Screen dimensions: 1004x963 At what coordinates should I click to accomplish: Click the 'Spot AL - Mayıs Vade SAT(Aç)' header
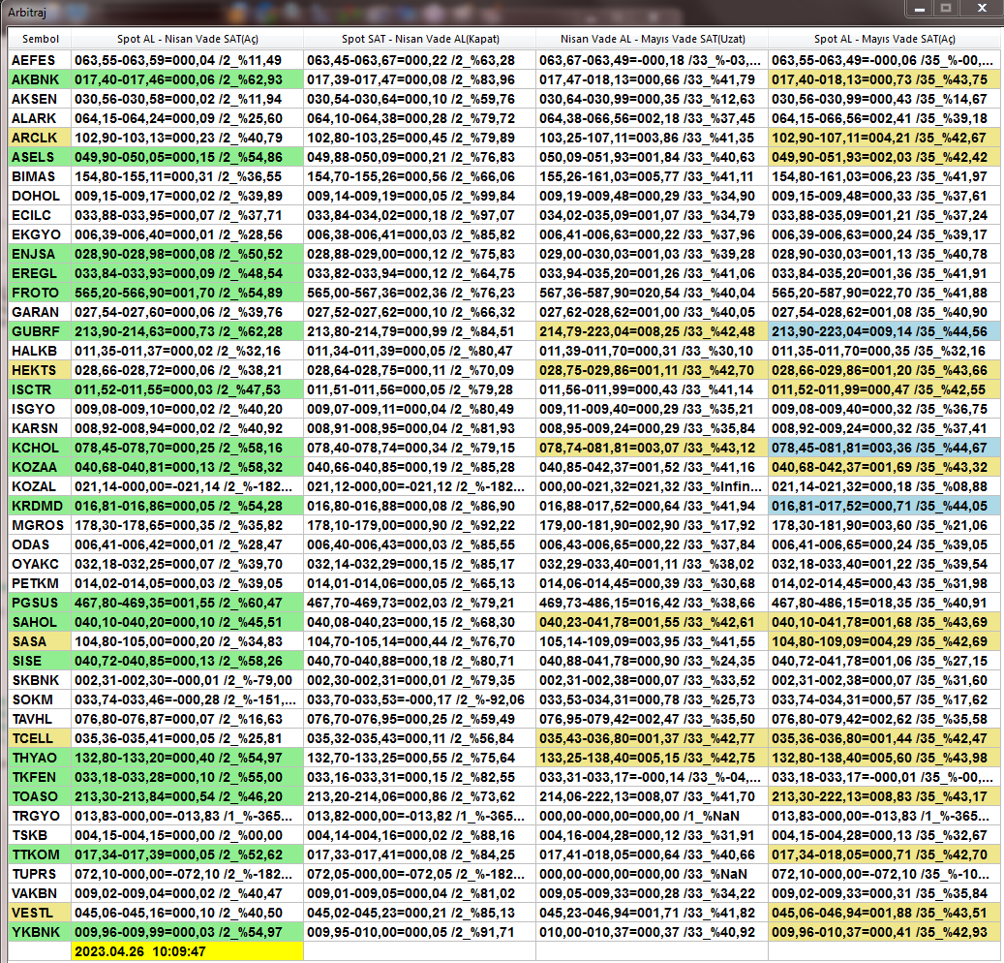coord(884,39)
